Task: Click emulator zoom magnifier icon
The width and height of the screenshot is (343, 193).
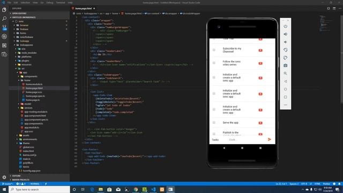Action: 286,73
